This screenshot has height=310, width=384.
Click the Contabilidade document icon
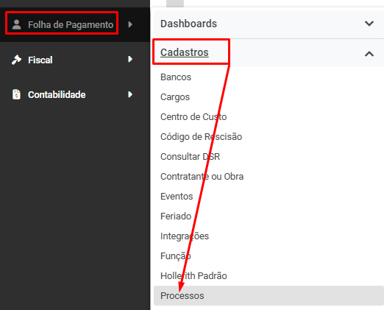16,94
